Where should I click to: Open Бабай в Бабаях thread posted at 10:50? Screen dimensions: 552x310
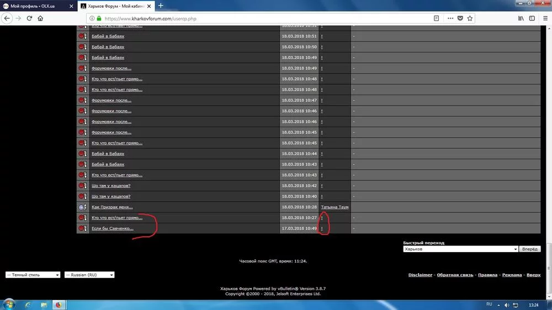coord(108,47)
